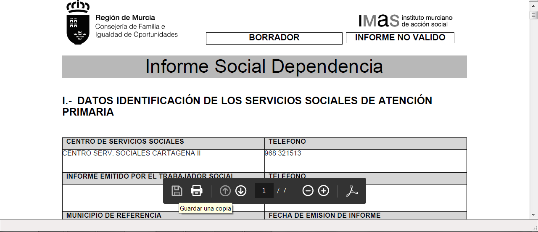This screenshot has width=538, height=232.
Task: Click the FECHA DE EMISIÓN DE INFORME header
Action: click(324, 215)
